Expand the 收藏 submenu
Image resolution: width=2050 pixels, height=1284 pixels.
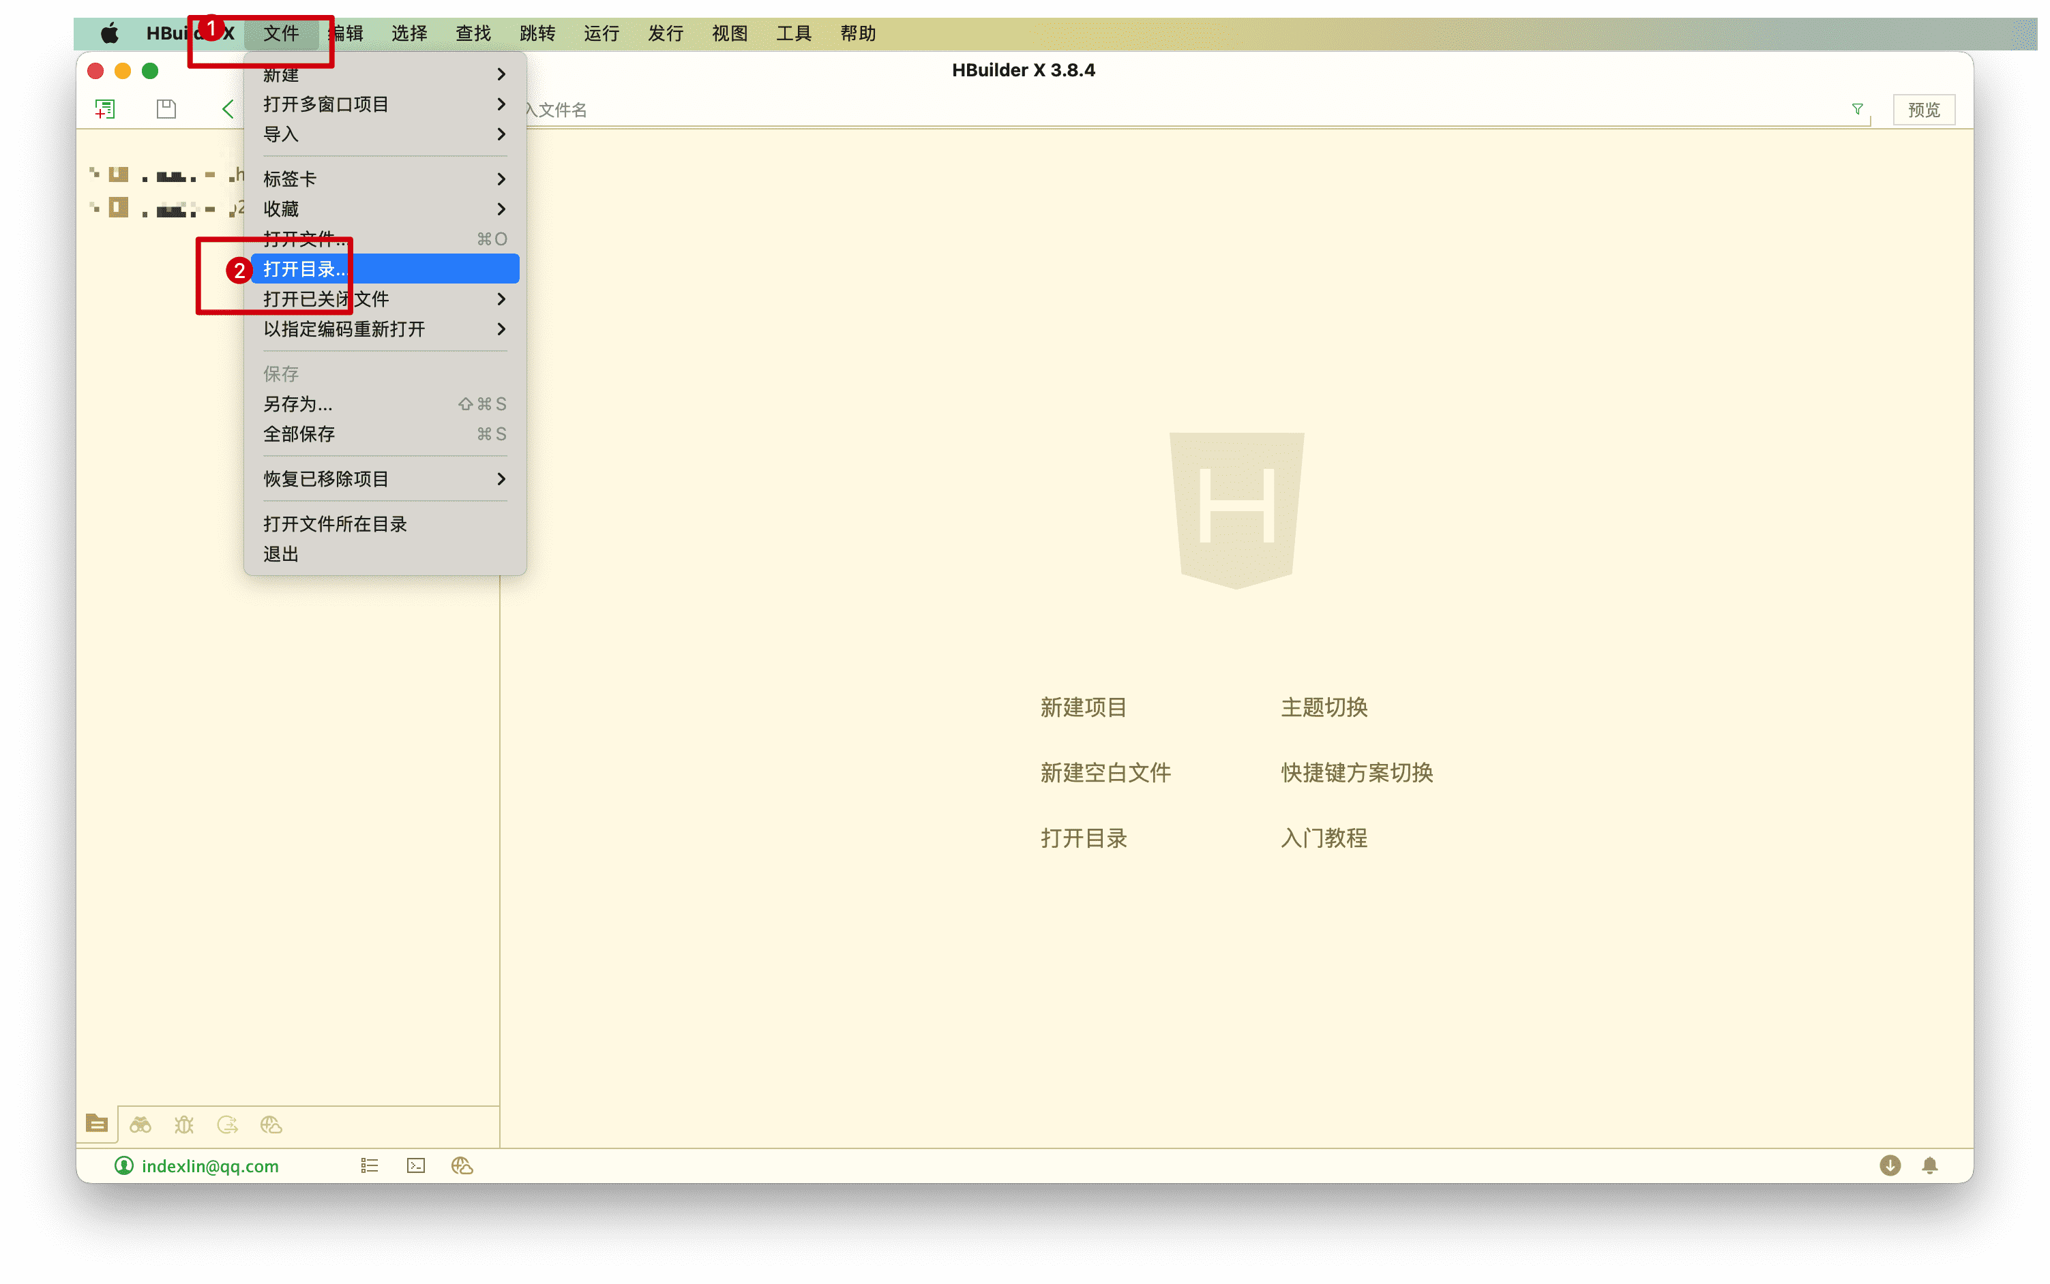(385, 209)
